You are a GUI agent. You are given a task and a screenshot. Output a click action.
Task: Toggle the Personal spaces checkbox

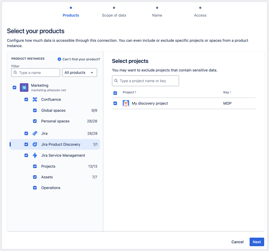click(x=35, y=121)
